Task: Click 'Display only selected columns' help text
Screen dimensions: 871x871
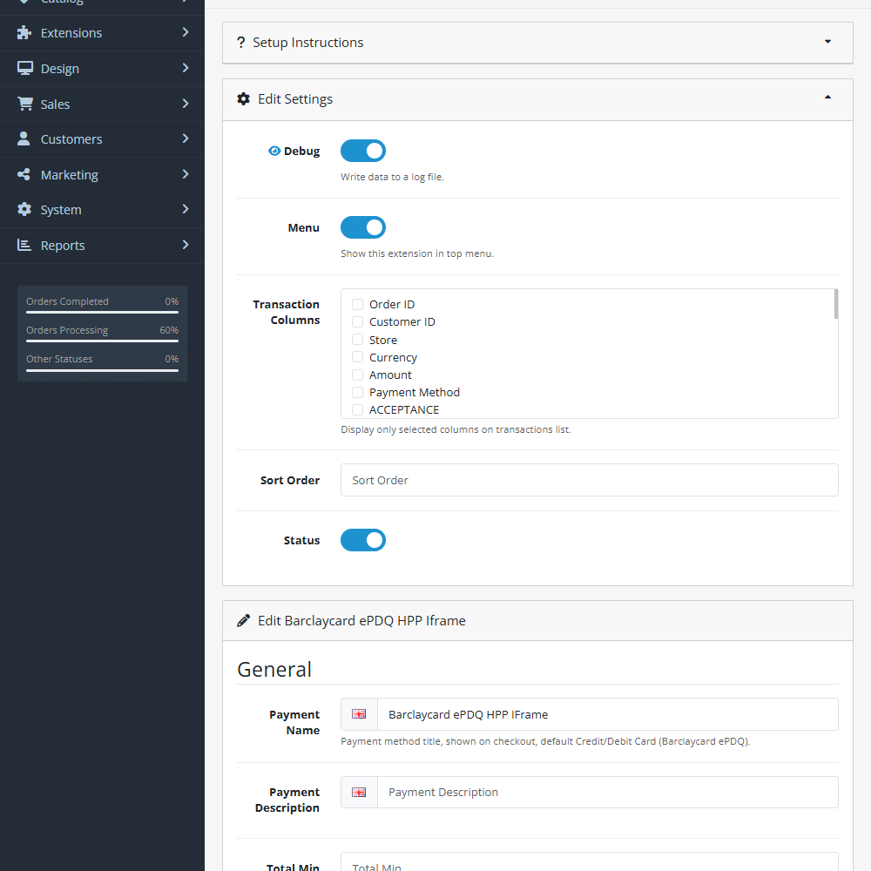Action: click(x=456, y=429)
